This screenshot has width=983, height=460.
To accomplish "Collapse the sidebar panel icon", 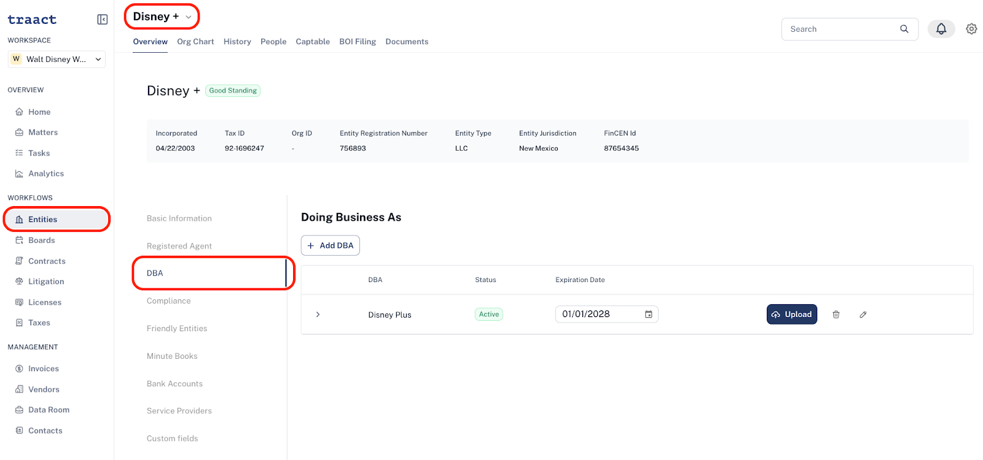I will click(103, 20).
